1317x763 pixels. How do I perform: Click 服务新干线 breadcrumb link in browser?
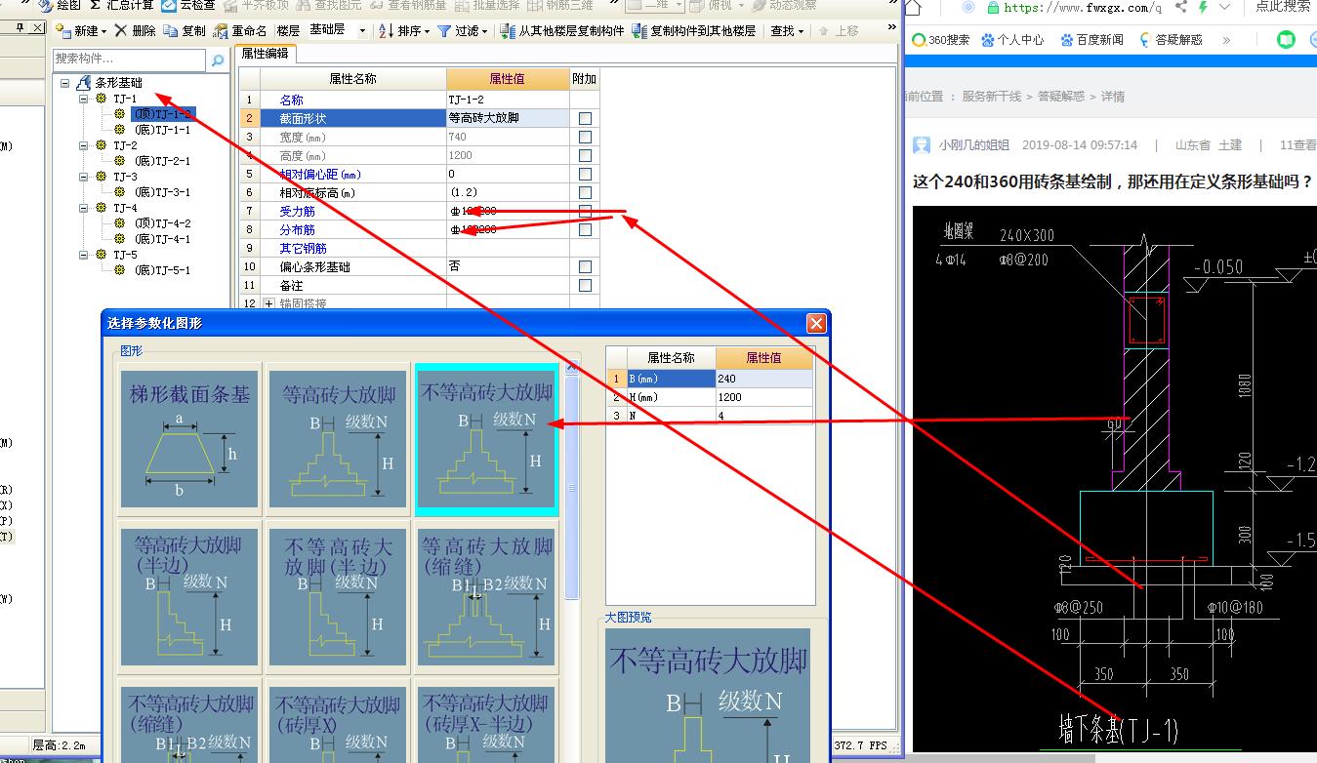pos(991,97)
